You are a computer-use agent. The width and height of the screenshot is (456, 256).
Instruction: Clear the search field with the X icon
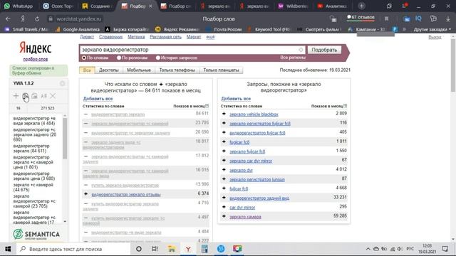tap(301, 50)
